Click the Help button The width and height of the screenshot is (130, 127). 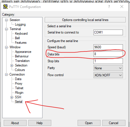[x=40, y=123]
